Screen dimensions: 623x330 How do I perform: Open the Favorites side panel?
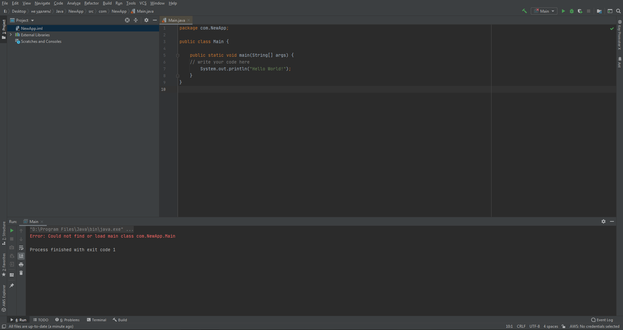tap(4, 265)
